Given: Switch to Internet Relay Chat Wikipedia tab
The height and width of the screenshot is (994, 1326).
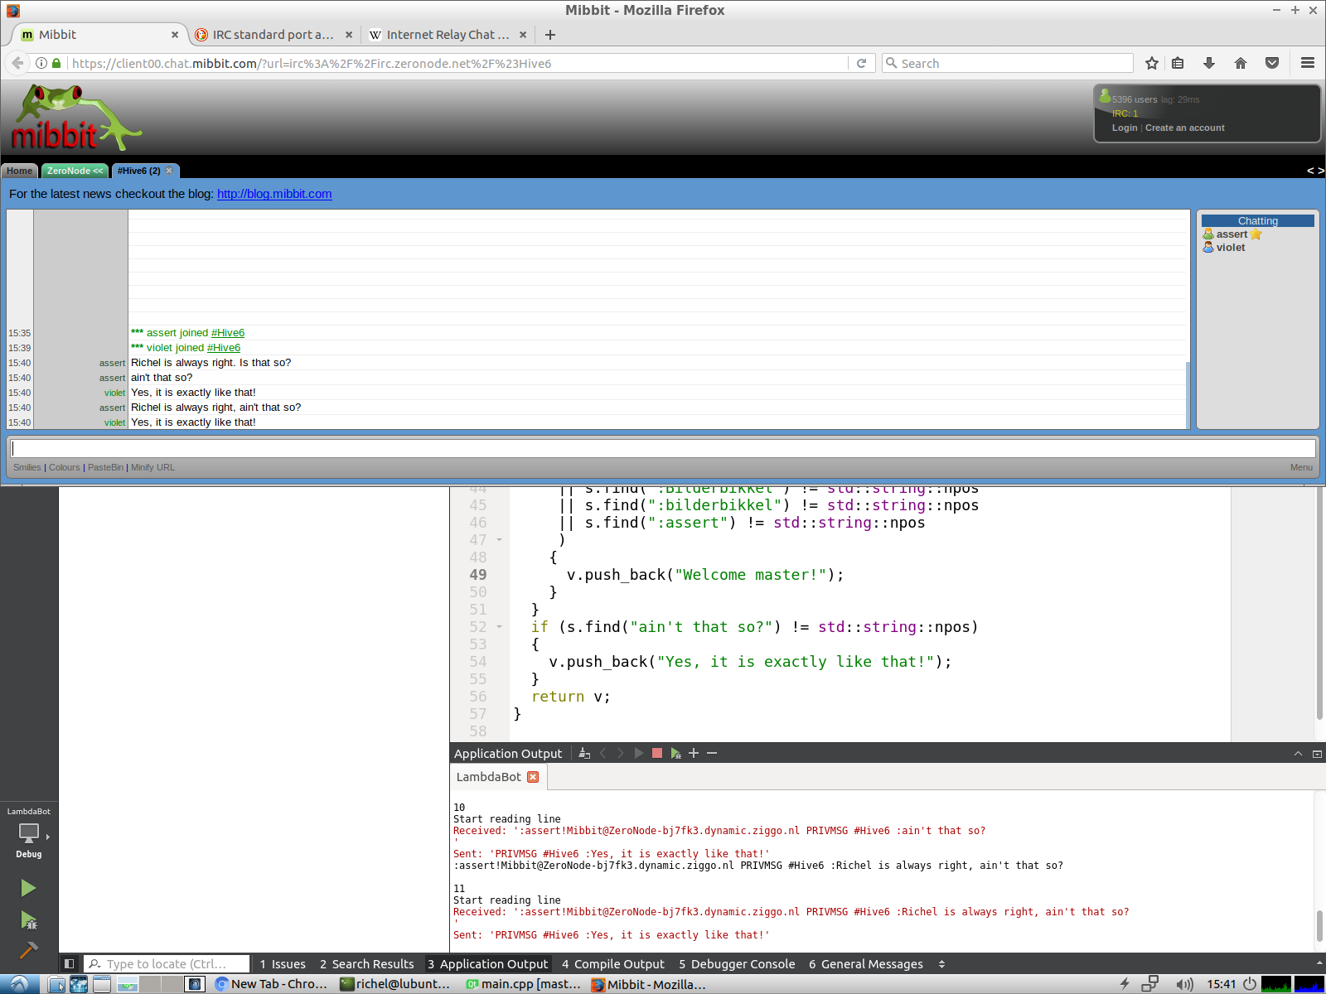Looking at the screenshot, I should (448, 35).
